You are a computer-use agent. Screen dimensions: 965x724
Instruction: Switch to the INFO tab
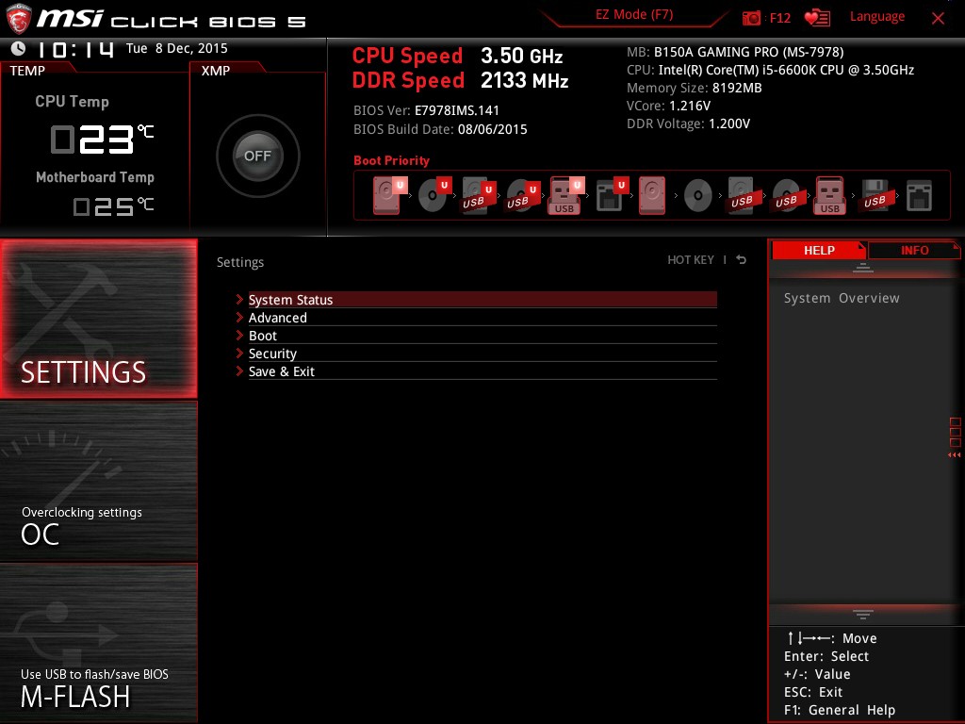(914, 250)
